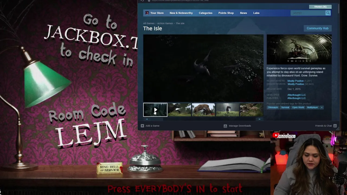Click the Dec 1, 2015 release date text
The height and width of the screenshot is (195, 347).
point(294,89)
